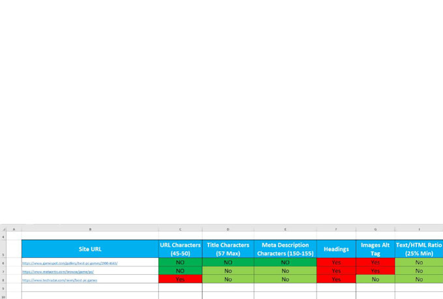Click gamespot row Title Characters NO cell
Viewport: 443px width, 299px height.
(x=228, y=263)
